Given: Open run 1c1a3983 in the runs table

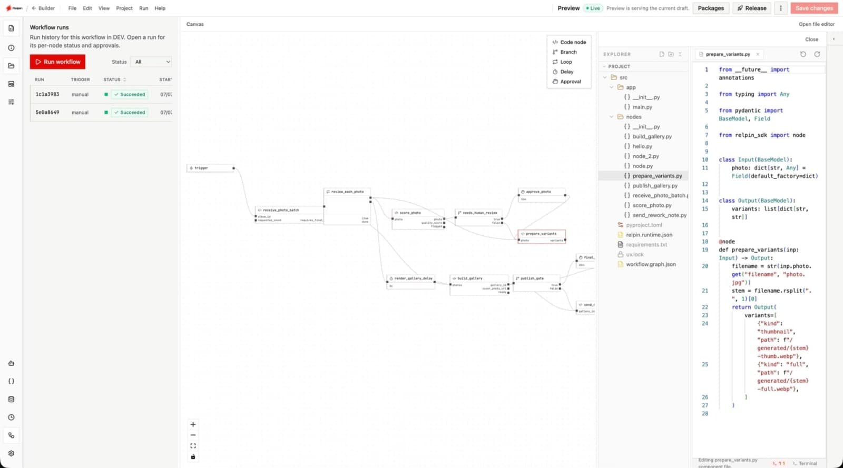Looking at the screenshot, I should pyautogui.click(x=101, y=95).
